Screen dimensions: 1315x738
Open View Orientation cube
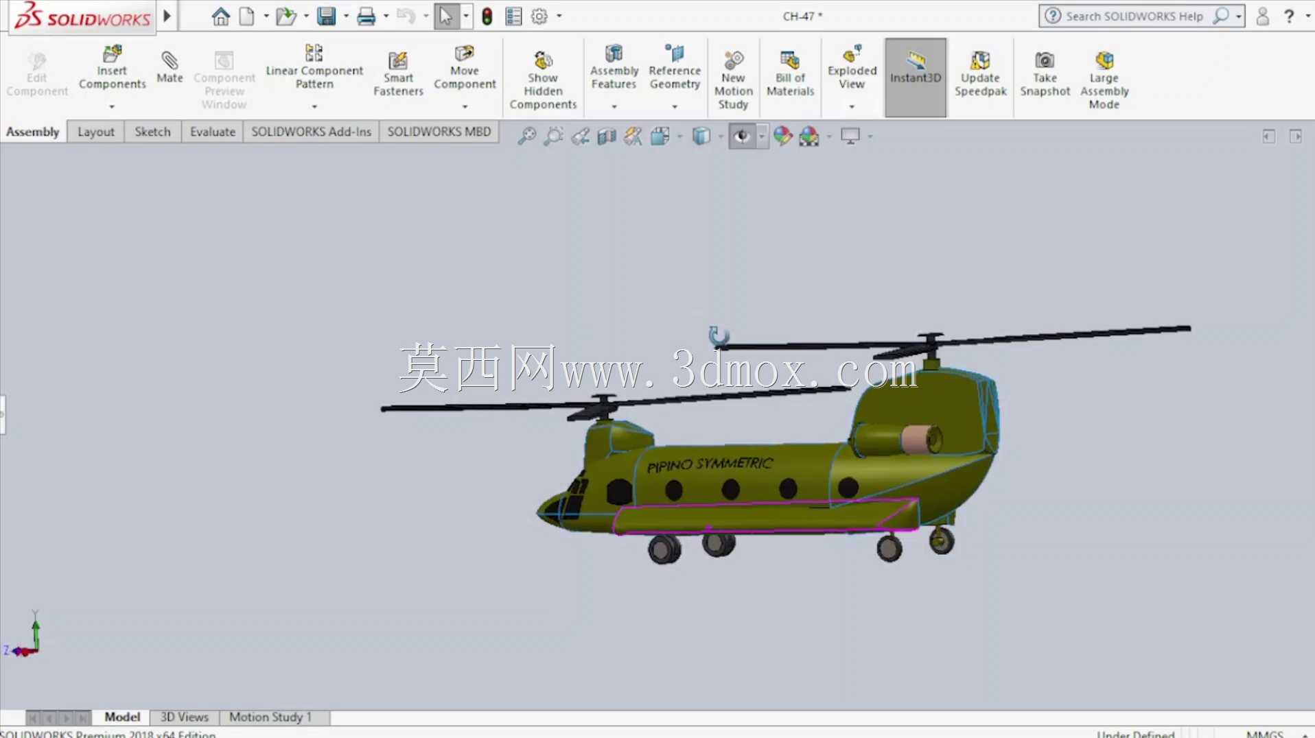pyautogui.click(x=660, y=136)
